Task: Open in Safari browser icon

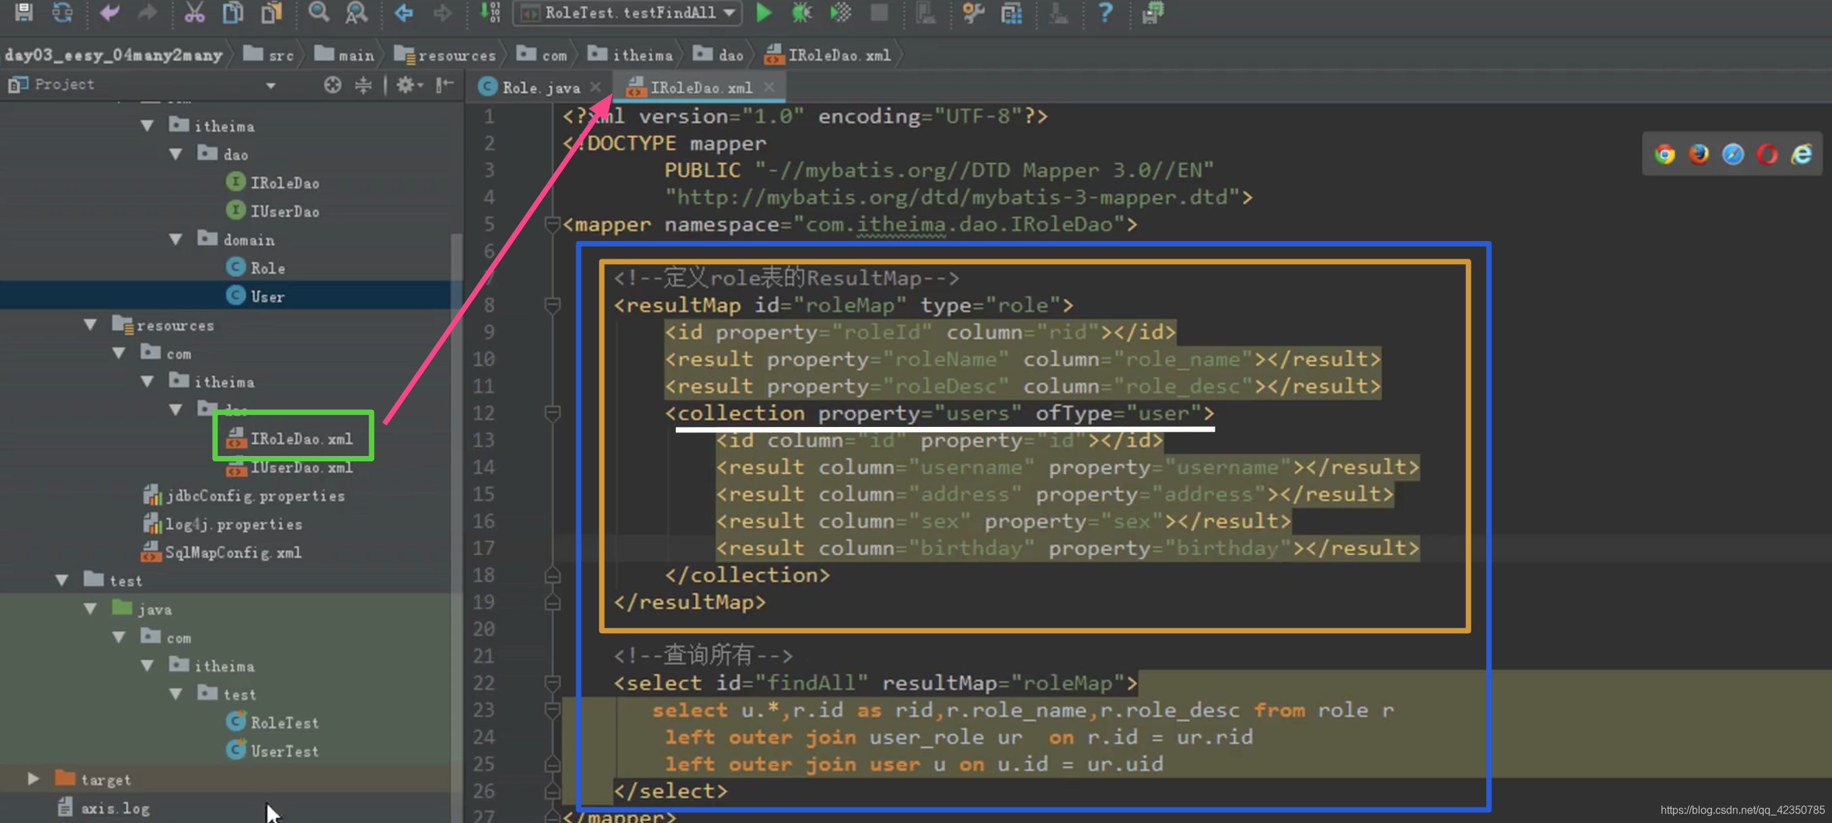Action: 1733,154
